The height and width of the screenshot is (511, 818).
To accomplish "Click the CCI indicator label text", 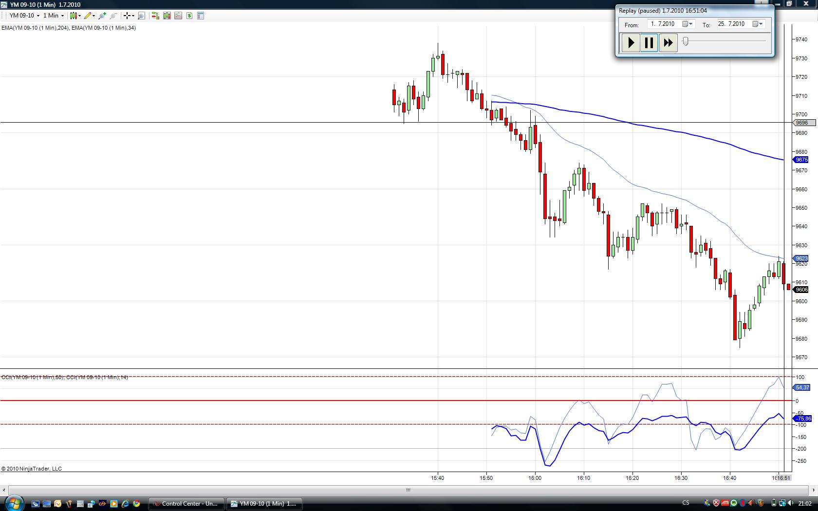I will tap(65, 377).
